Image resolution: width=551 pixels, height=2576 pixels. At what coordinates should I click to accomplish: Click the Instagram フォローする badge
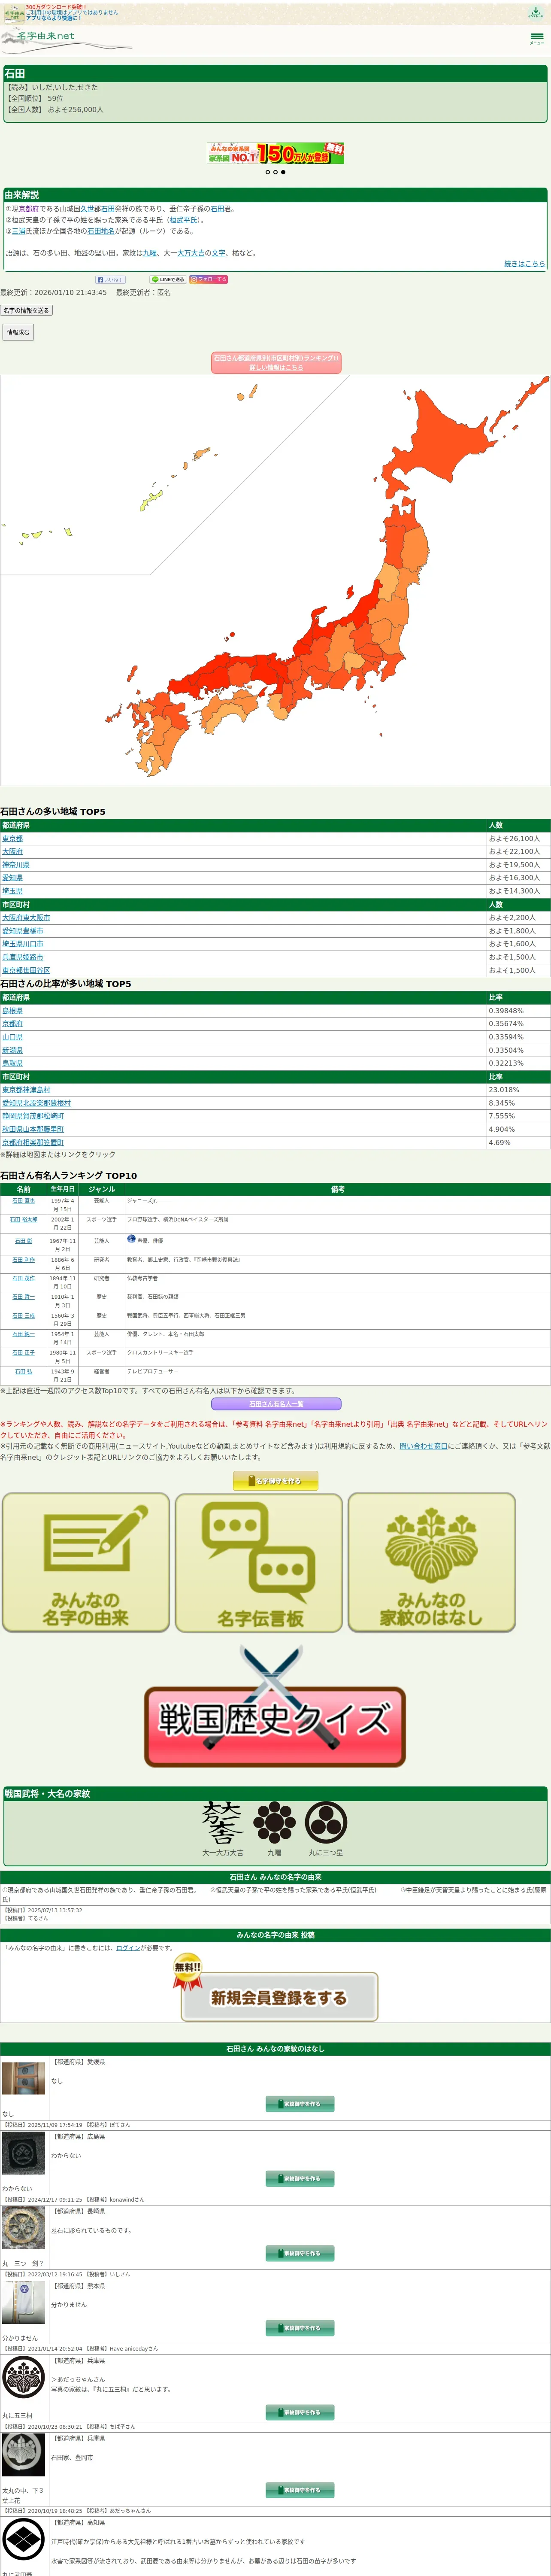(x=209, y=280)
